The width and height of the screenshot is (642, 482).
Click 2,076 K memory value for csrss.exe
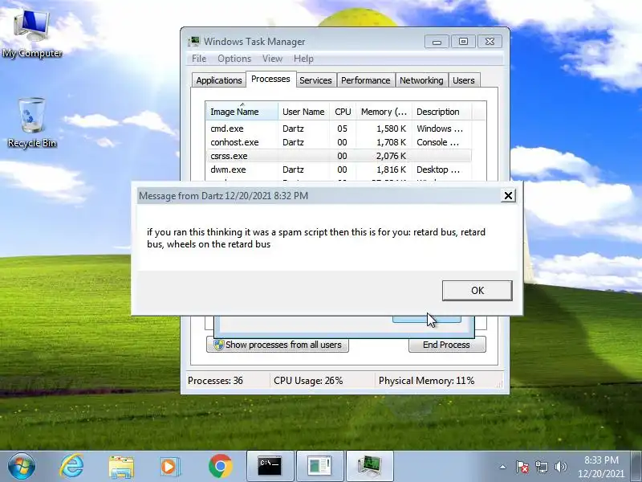[391, 156]
